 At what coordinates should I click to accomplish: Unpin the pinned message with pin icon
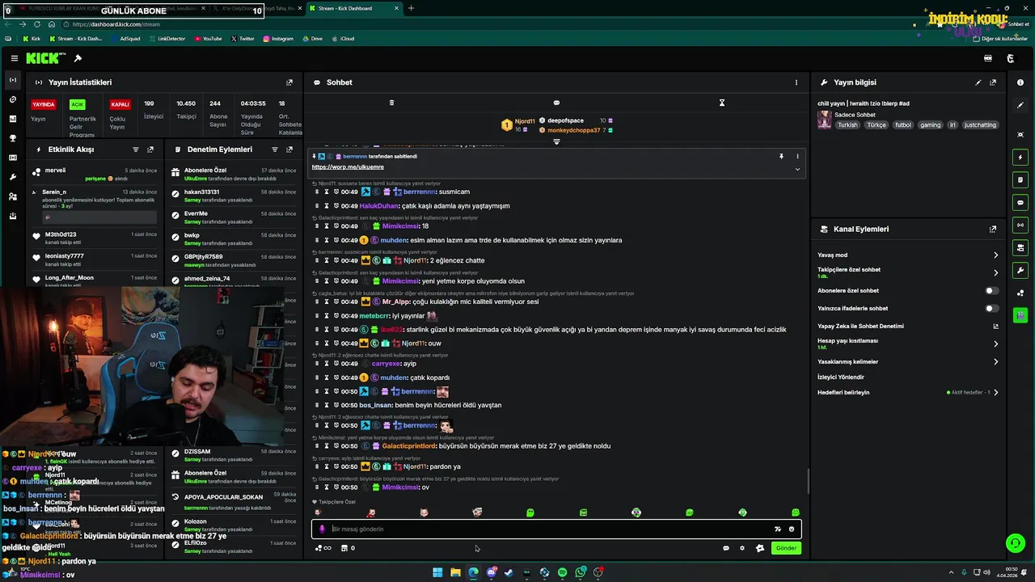tap(781, 156)
